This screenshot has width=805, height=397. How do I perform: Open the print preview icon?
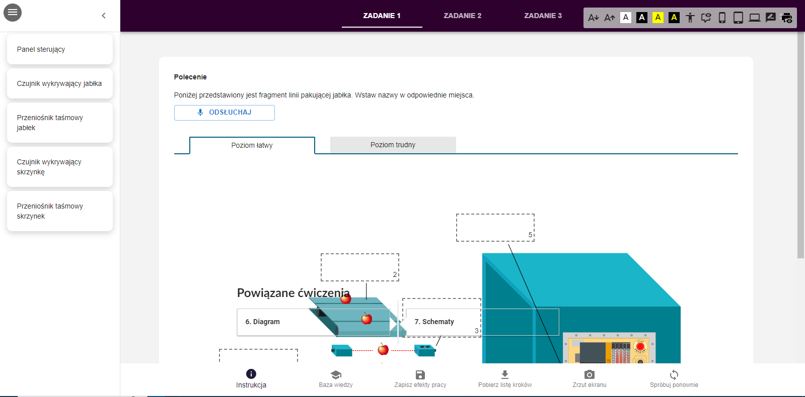click(x=787, y=18)
